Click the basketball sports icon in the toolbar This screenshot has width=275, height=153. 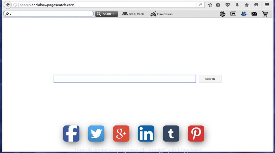tap(223, 14)
